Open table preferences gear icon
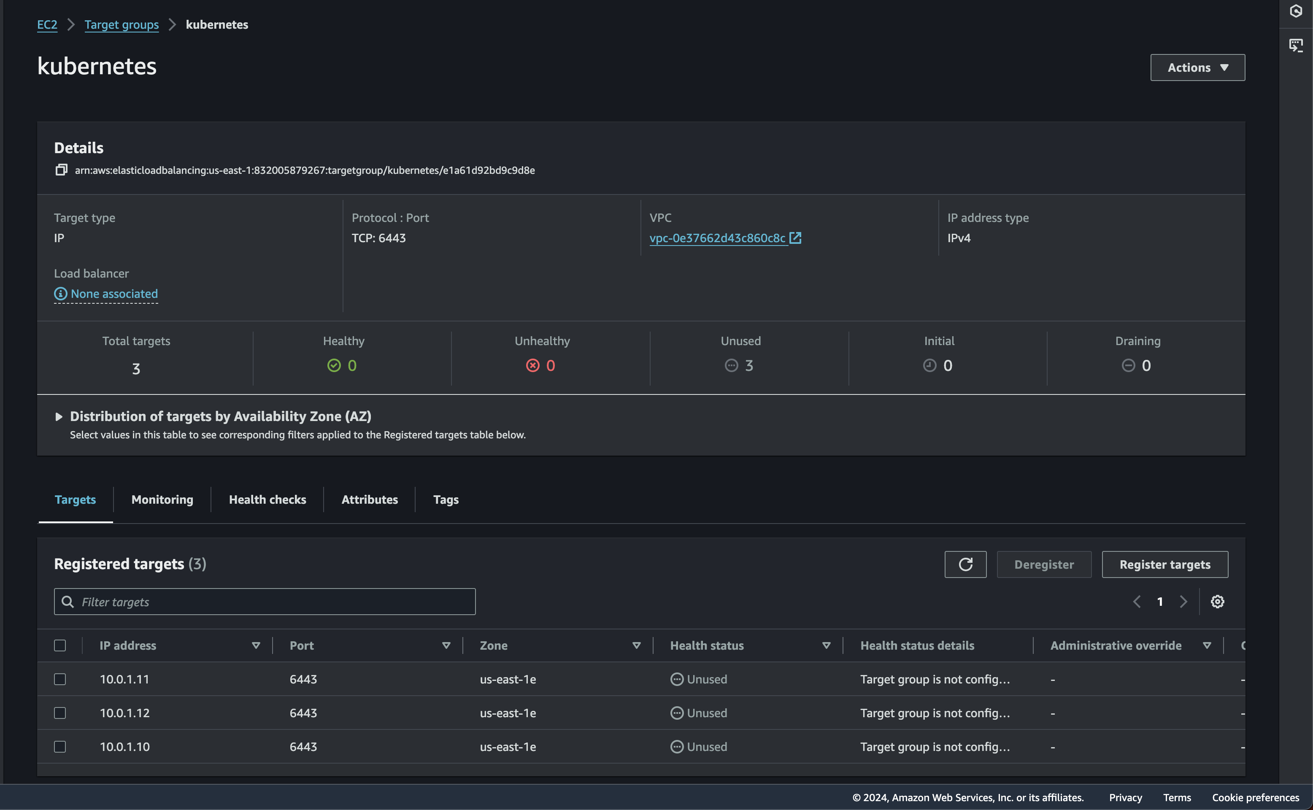Screen dimensions: 1313x810 point(1217,602)
